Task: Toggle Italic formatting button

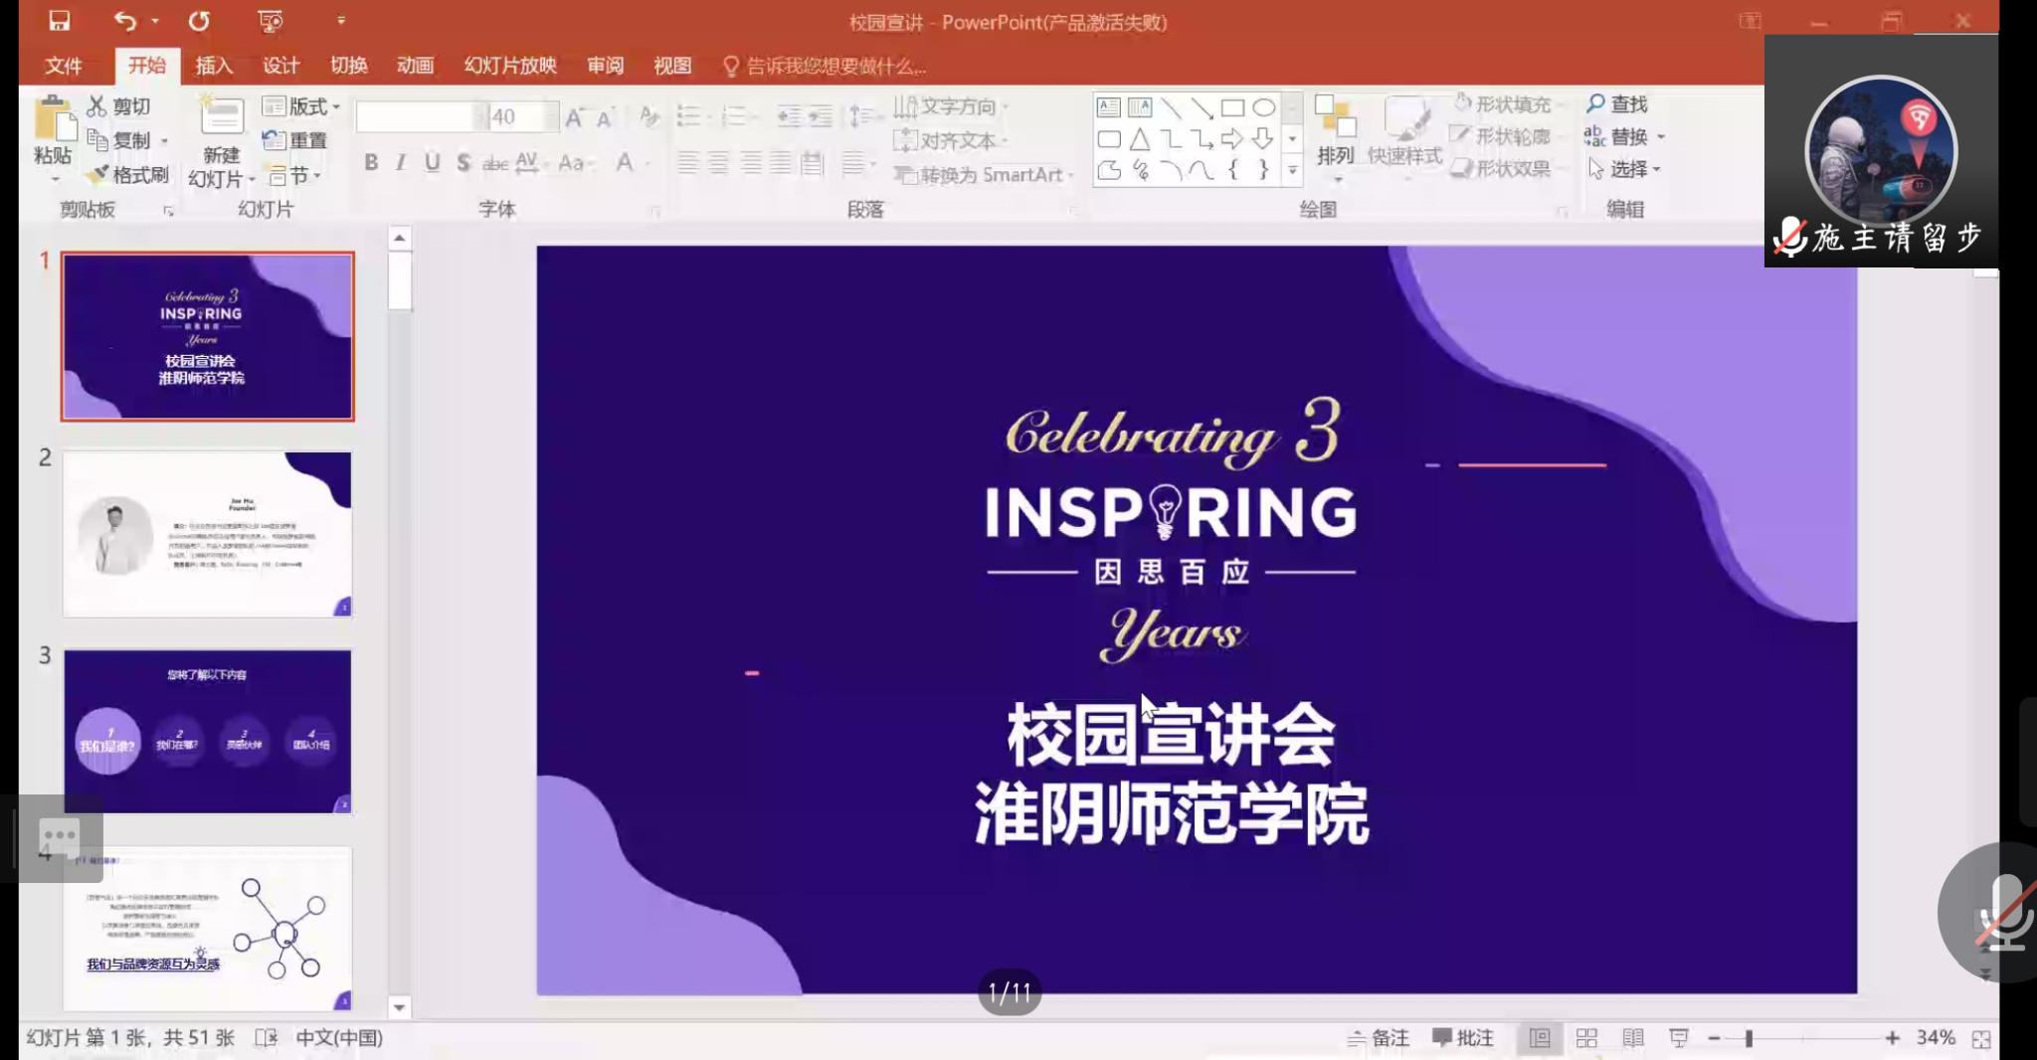Action: tap(401, 162)
